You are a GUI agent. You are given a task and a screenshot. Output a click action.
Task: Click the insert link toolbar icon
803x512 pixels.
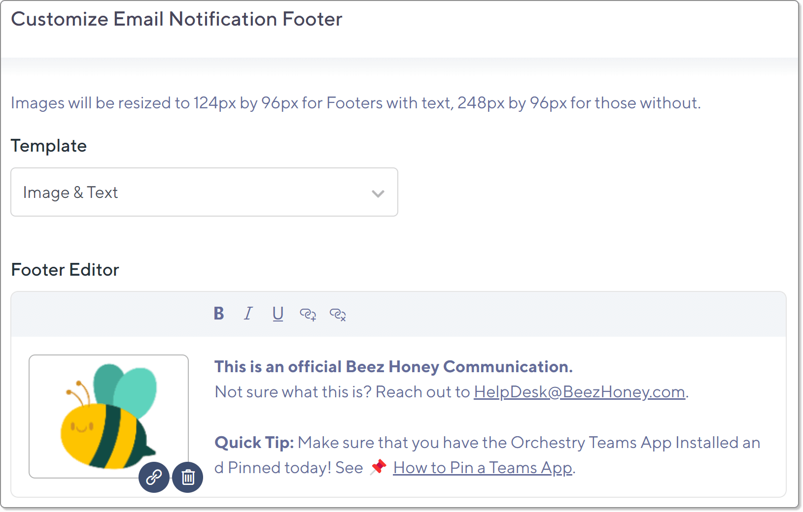[308, 314]
